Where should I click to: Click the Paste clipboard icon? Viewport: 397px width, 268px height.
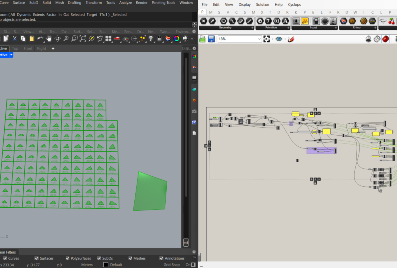[32, 39]
